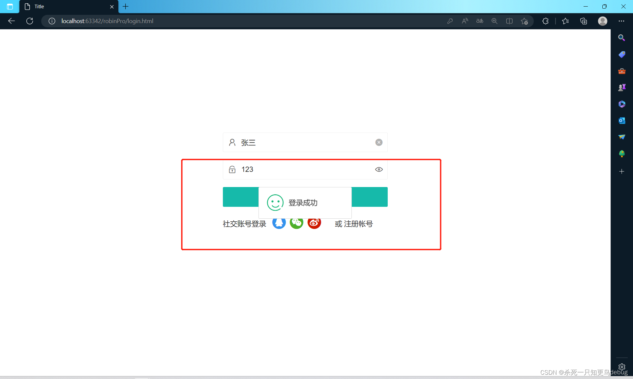Click the password field containing 123
This screenshot has height=379, width=633.
pyautogui.click(x=305, y=170)
